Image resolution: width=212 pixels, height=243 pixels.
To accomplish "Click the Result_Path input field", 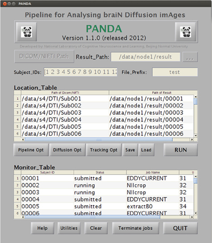I will (x=145, y=57).
